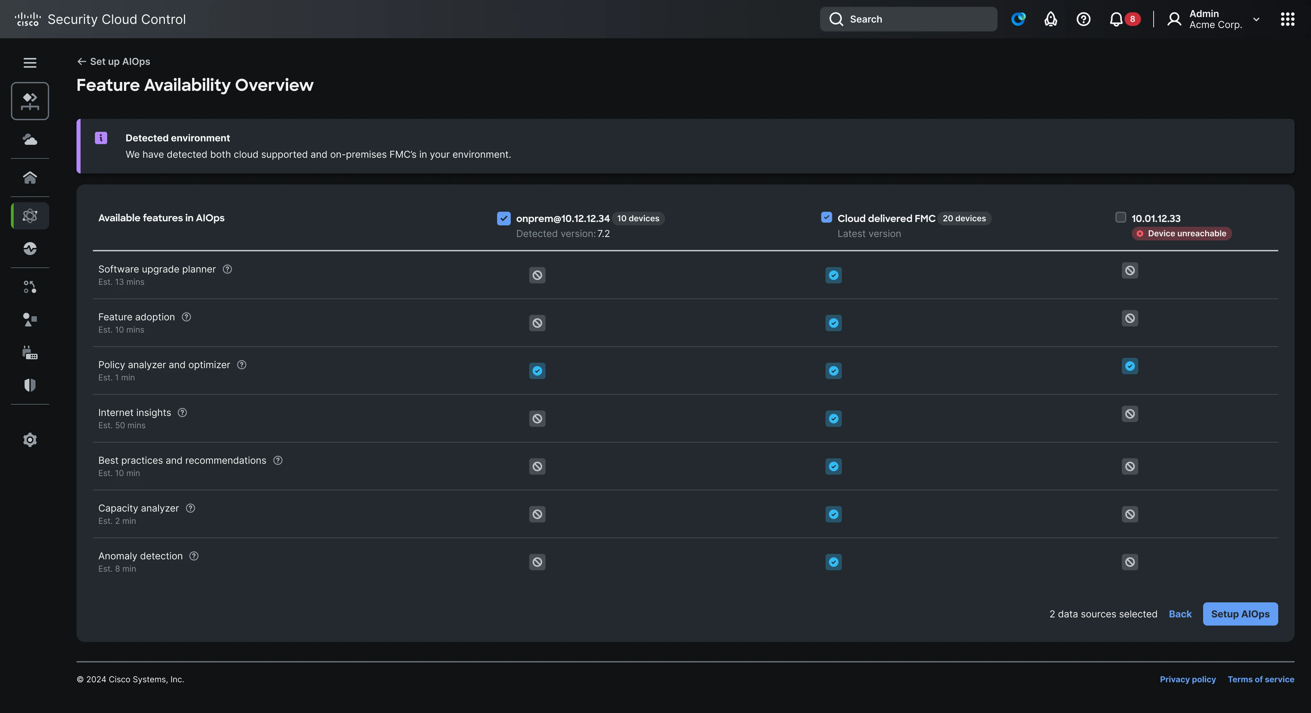
Task: Check the 10.01.12.33 data source
Action: (1120, 217)
